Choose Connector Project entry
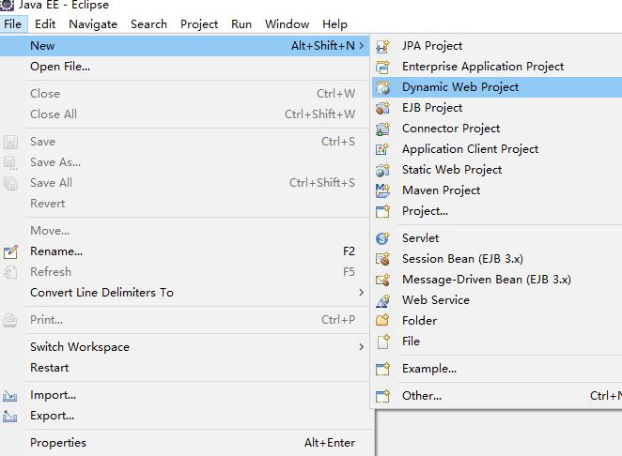Image resolution: width=622 pixels, height=456 pixels. pos(497,129)
